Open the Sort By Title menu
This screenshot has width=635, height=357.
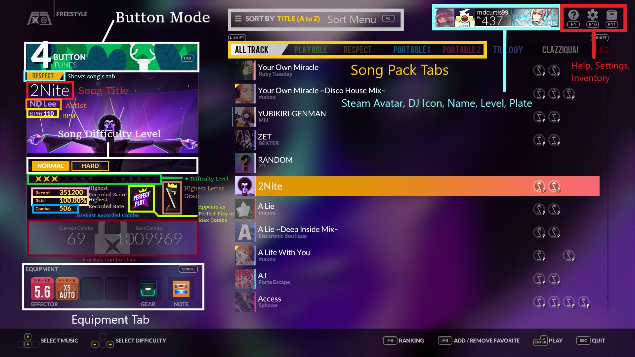click(316, 19)
